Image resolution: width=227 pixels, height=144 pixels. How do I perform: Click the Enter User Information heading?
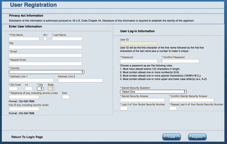(25, 26)
